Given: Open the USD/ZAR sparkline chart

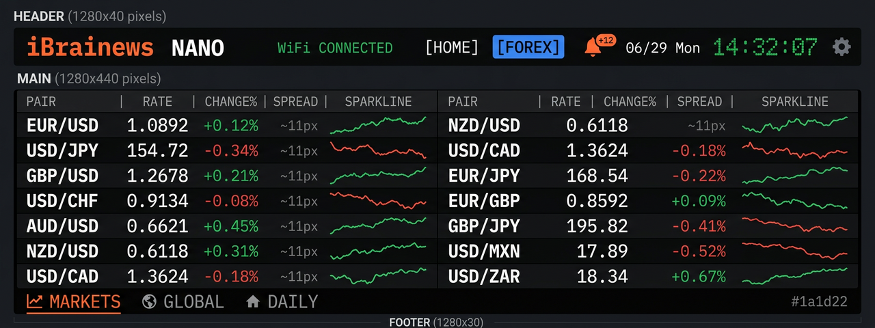Looking at the screenshot, I should [795, 277].
